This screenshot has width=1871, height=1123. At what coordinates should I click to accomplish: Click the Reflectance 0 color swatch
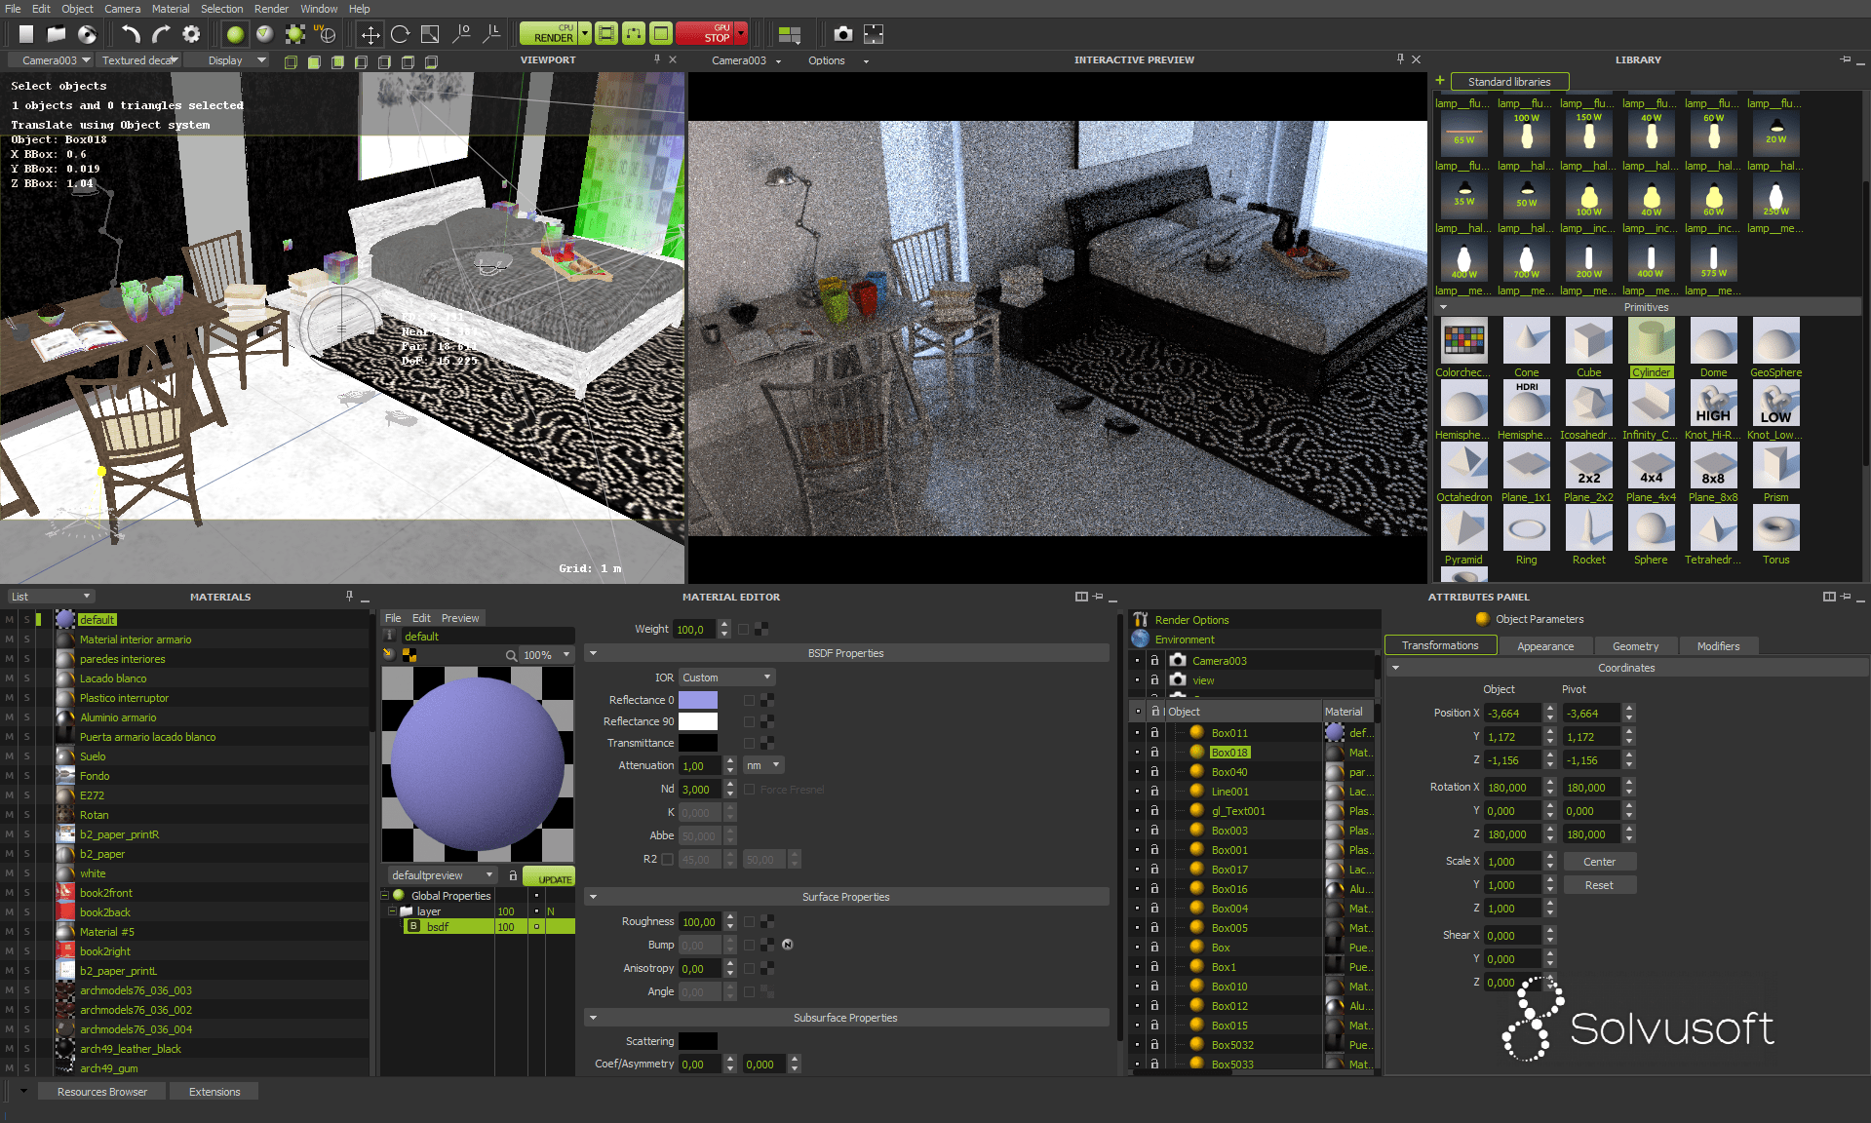[698, 700]
